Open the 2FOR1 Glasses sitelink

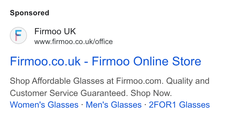coord(179,105)
